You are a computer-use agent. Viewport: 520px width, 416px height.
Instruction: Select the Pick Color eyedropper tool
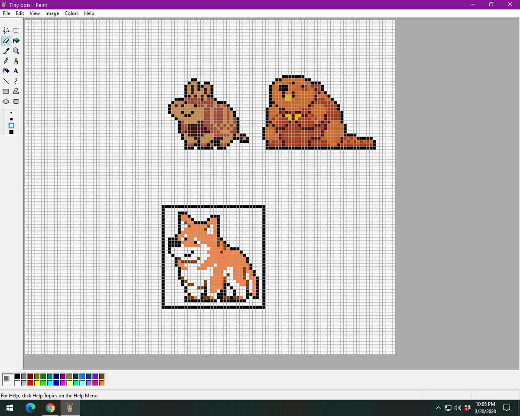coord(6,51)
